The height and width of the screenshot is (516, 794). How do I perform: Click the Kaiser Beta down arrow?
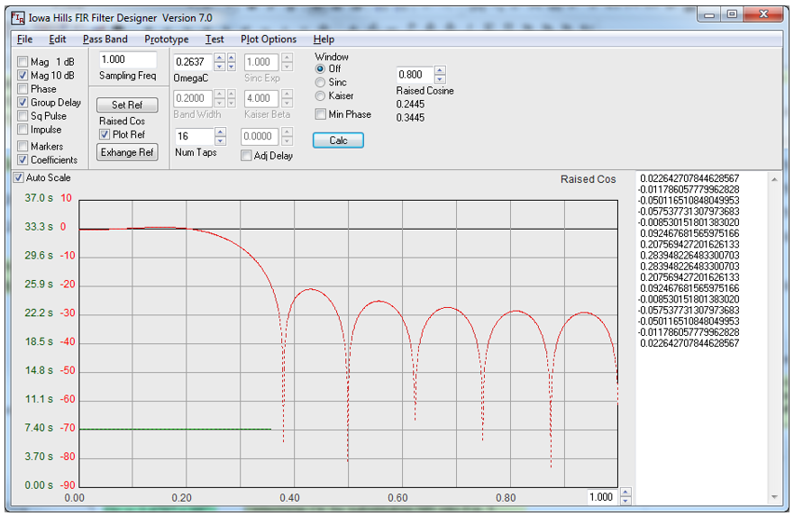[287, 103]
